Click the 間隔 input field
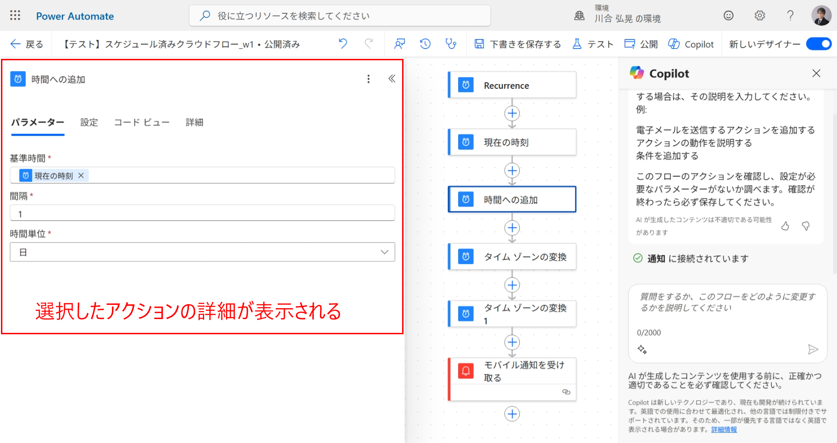This screenshot has height=443, width=837. [202, 214]
